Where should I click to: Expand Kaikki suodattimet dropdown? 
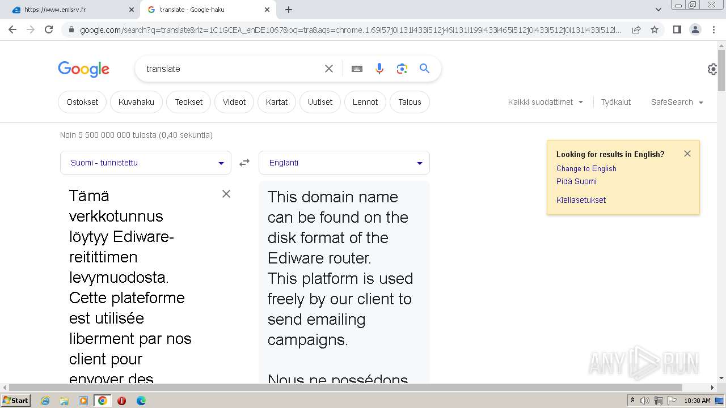point(545,102)
